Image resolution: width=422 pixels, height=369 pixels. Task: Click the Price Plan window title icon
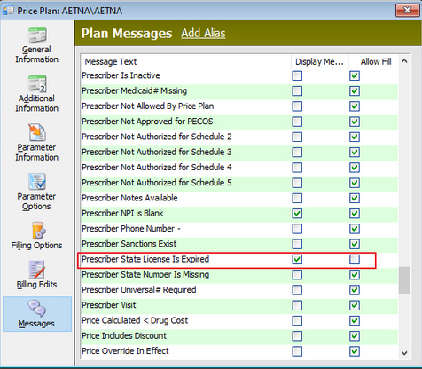[8, 11]
